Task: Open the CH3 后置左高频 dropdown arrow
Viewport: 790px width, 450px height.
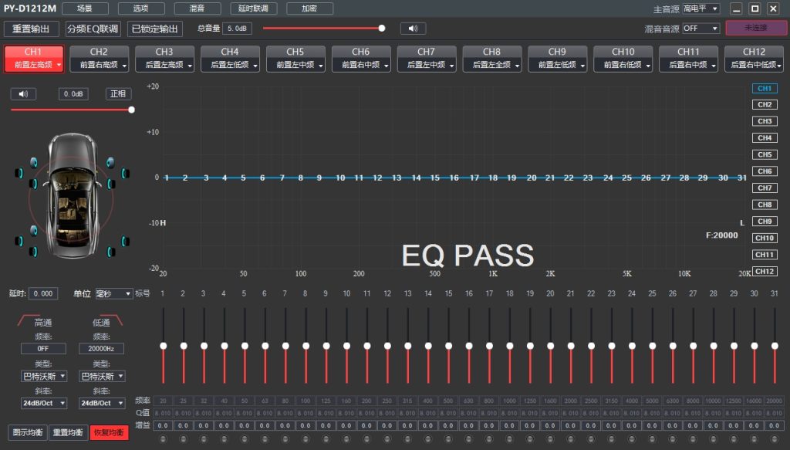Action: point(190,66)
